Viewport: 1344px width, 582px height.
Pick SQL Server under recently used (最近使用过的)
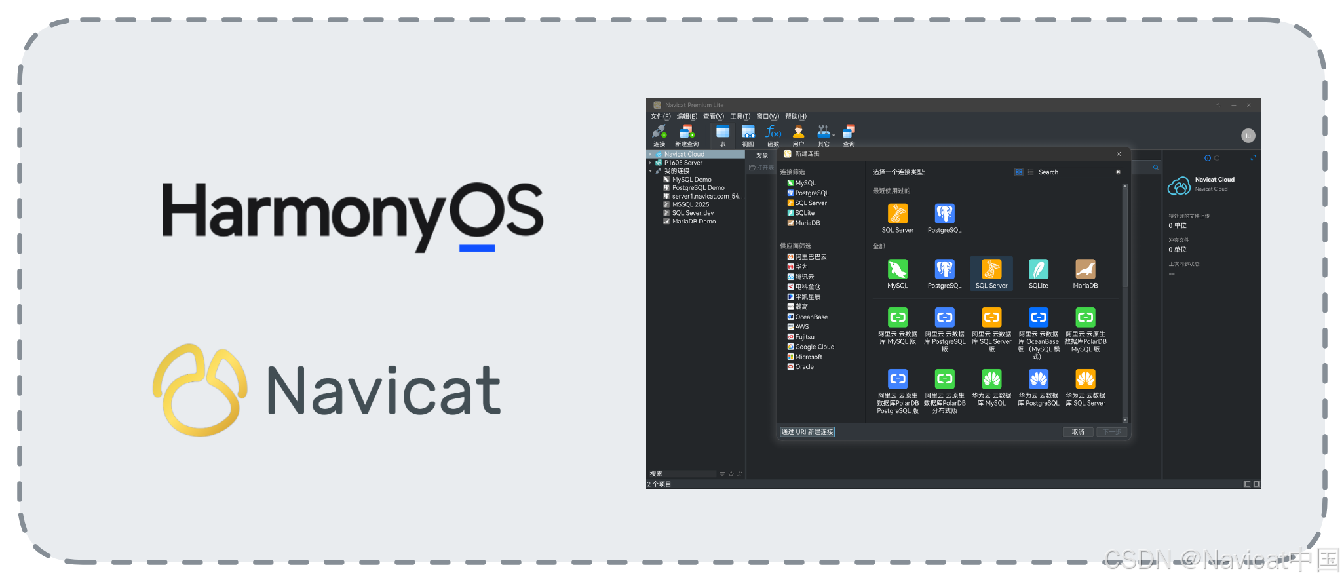tap(897, 218)
